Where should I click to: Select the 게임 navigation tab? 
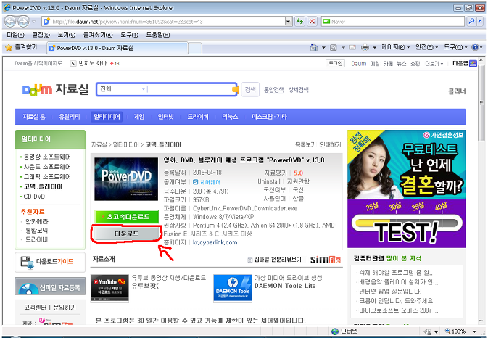(x=138, y=117)
